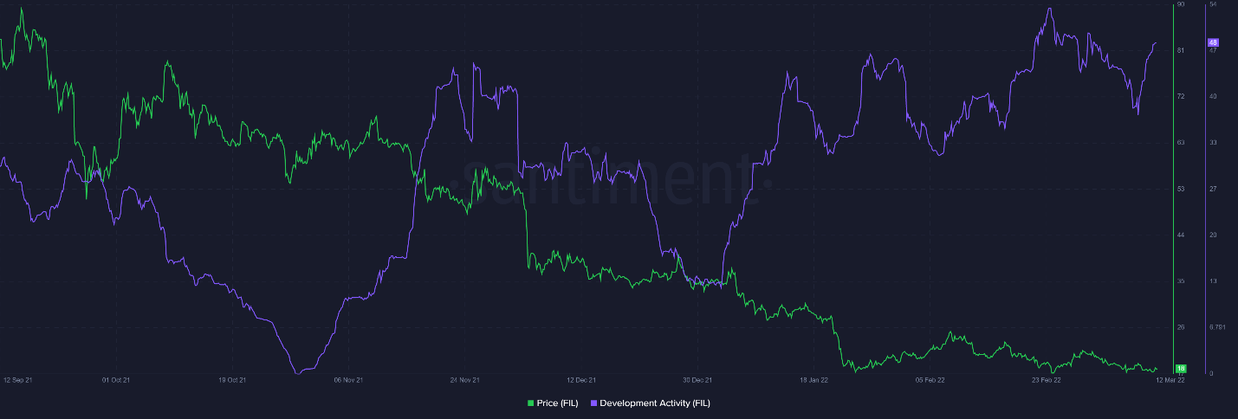The image size is (1238, 419).
Task: Click the 12 Sep 21 date label
Action: click(x=18, y=380)
